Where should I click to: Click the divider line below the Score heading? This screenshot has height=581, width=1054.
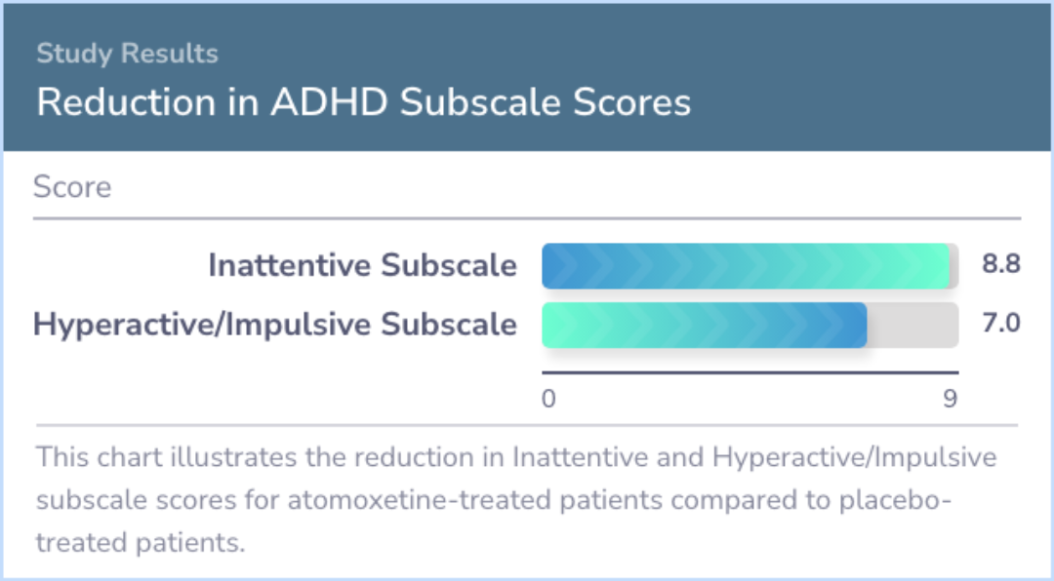(527, 218)
